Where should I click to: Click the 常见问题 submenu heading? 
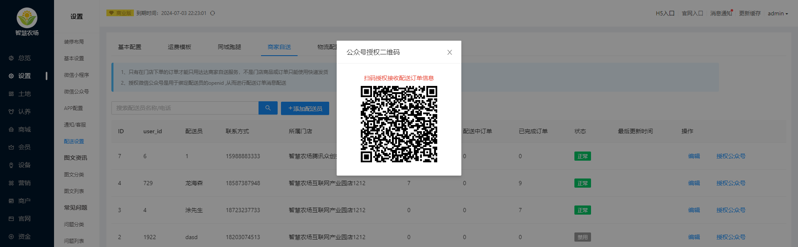tap(76, 208)
